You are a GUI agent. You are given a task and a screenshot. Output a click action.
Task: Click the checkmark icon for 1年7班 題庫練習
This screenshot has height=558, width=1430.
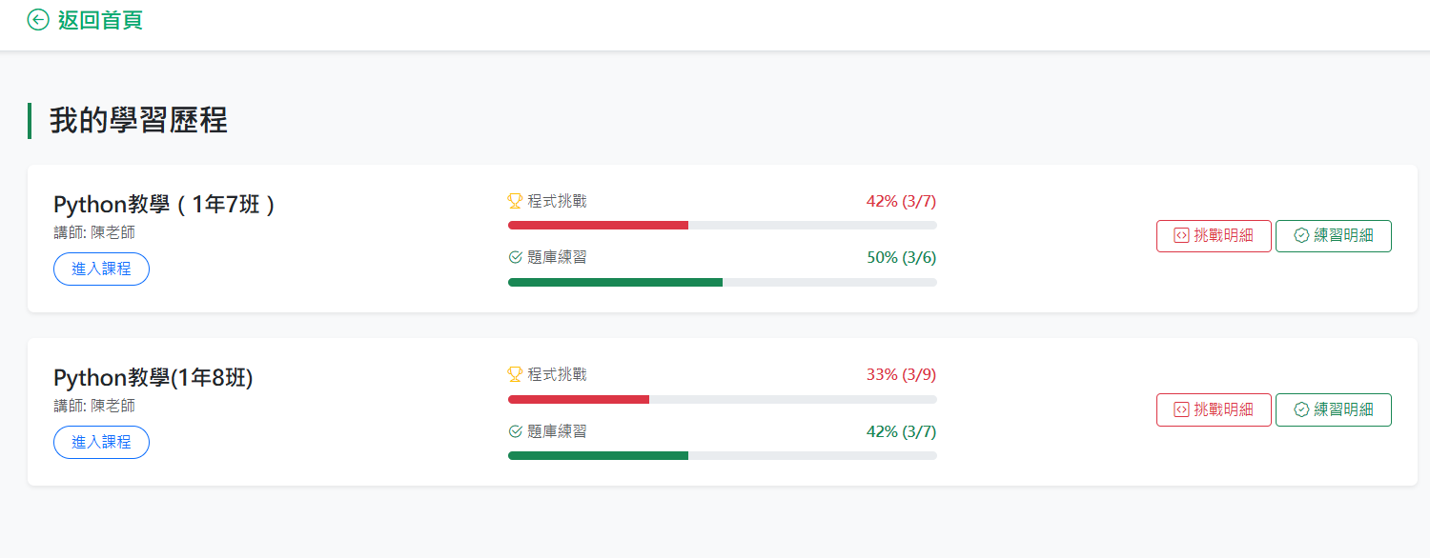tap(516, 257)
